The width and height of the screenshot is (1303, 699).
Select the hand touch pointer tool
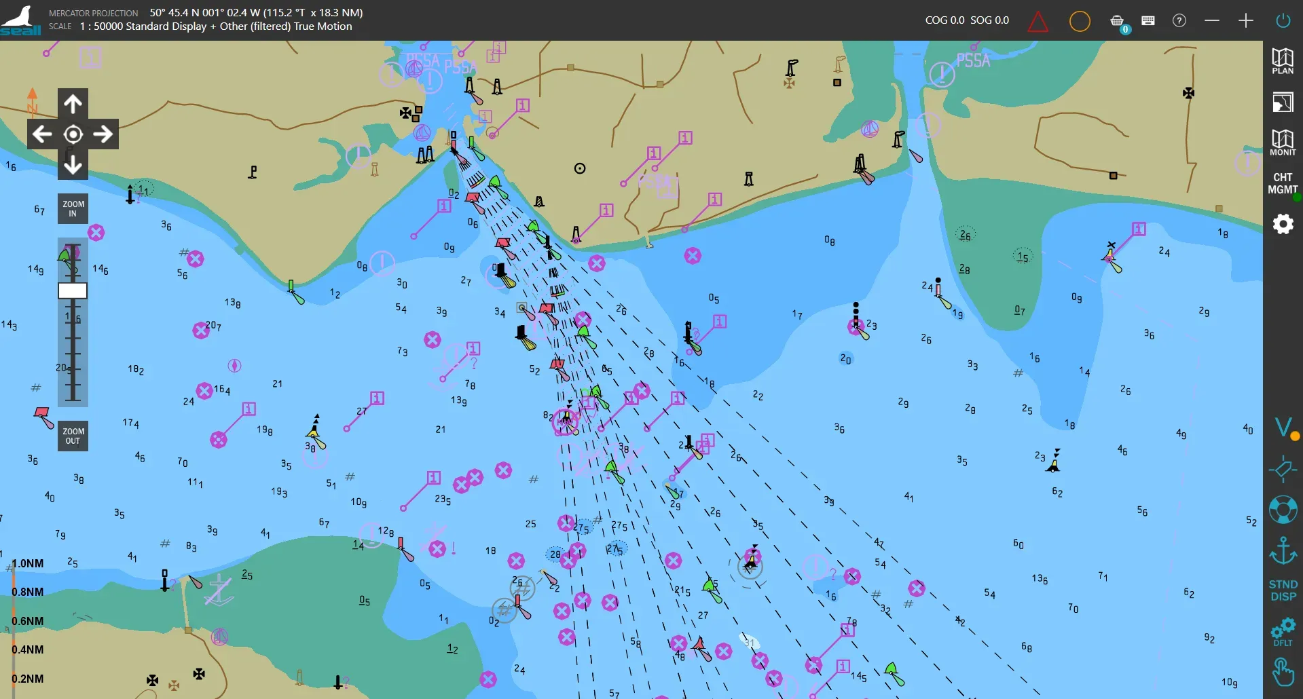1283,672
